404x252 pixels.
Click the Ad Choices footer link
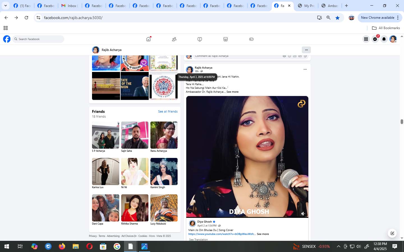coord(129,236)
